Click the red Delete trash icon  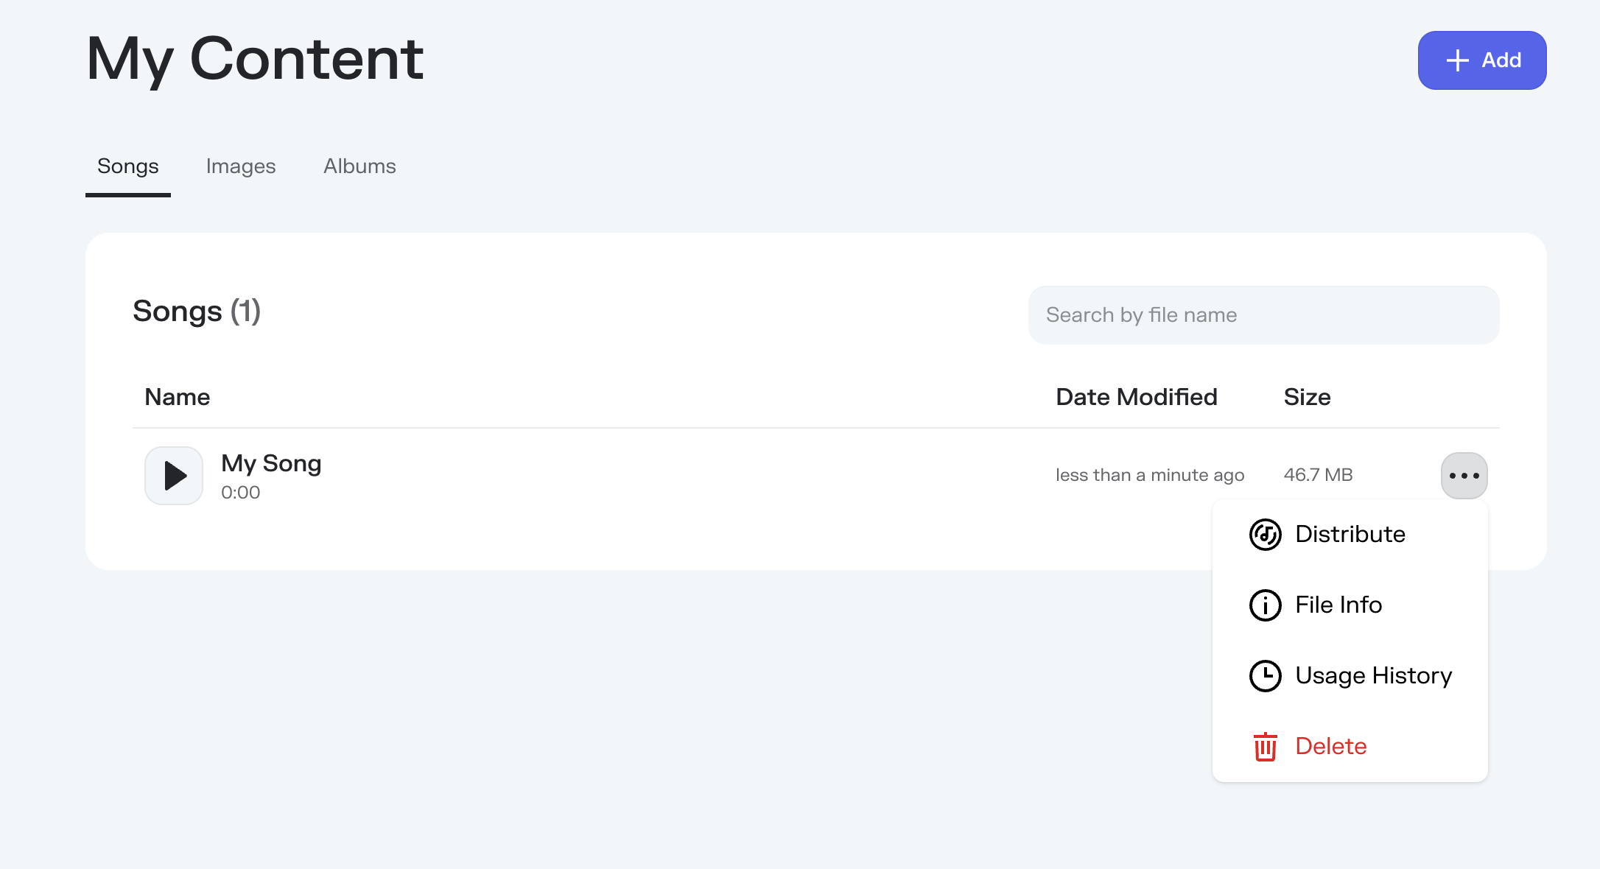[1265, 747]
